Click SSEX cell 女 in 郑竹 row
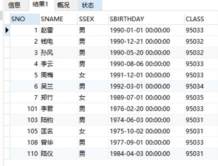Viewport: 218px width, 166px height. (x=93, y=97)
